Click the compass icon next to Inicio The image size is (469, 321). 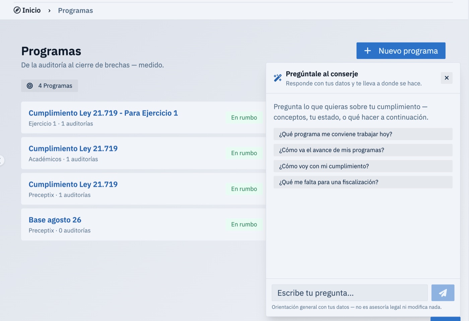17,10
